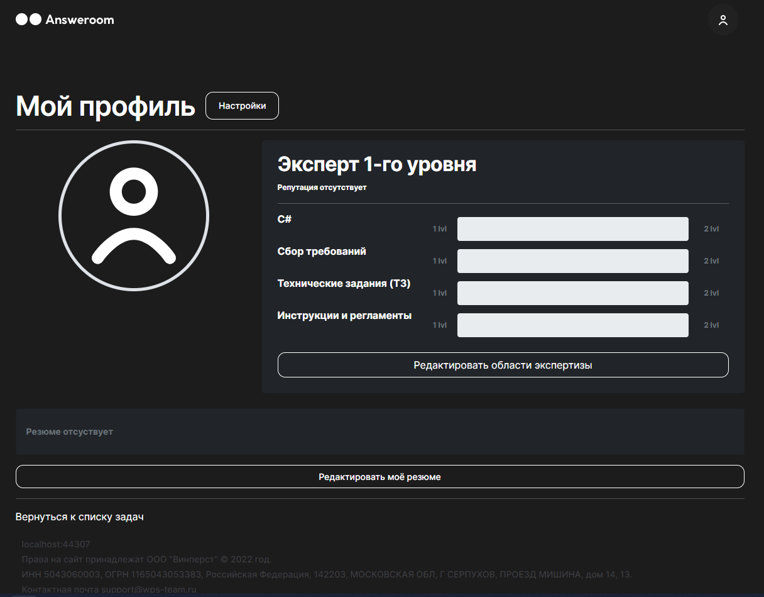Click the ООО "Винперст" copyright line
The width and height of the screenshot is (764, 597).
click(147, 559)
